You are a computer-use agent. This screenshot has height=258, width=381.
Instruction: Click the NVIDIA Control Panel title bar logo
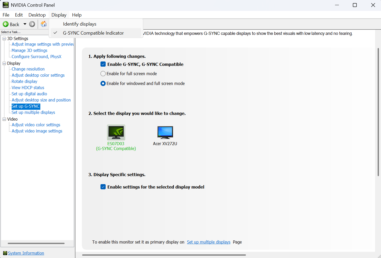pos(5,5)
